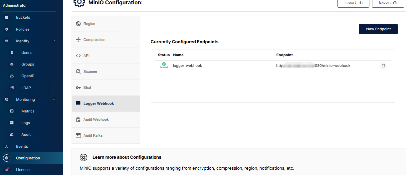Click the Users person icon
This screenshot has height=175, width=411.
tap(12, 53)
